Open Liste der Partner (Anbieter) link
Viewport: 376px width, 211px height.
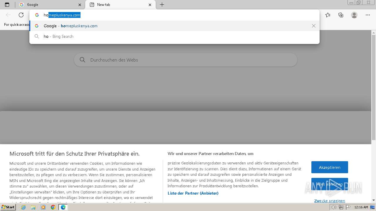point(193,193)
